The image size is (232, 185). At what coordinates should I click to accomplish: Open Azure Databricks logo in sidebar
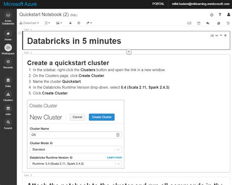(x=8, y=18)
